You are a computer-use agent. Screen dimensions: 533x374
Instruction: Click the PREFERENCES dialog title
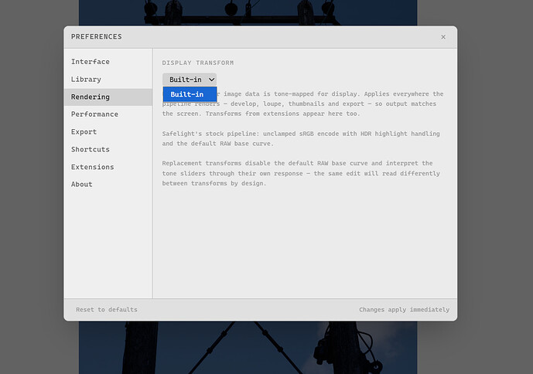pyautogui.click(x=97, y=36)
